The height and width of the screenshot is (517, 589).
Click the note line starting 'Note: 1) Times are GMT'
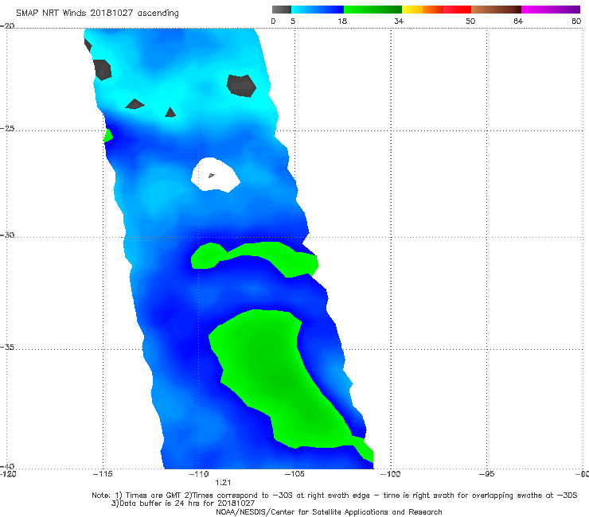(x=334, y=496)
